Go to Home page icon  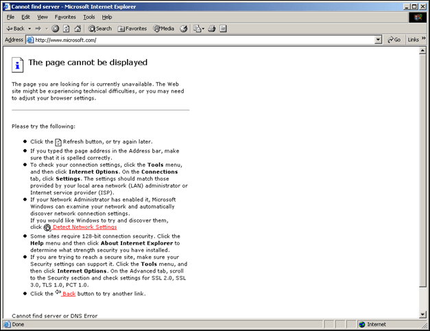click(77, 29)
